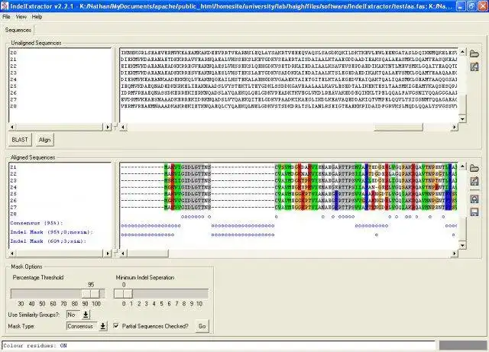Screen dimensions: 489x352
Task: Minimum Indel Separation slider handle
Action: pyautogui.click(x=124, y=293)
